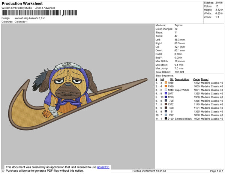Click the barcode below the Wilcom subtitle
225x174 pixels.
(x=40, y=13)
